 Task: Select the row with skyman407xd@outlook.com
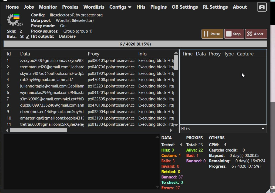[89, 73]
